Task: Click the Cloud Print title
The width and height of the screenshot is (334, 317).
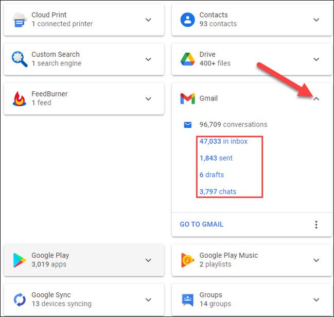Action: 49,15
